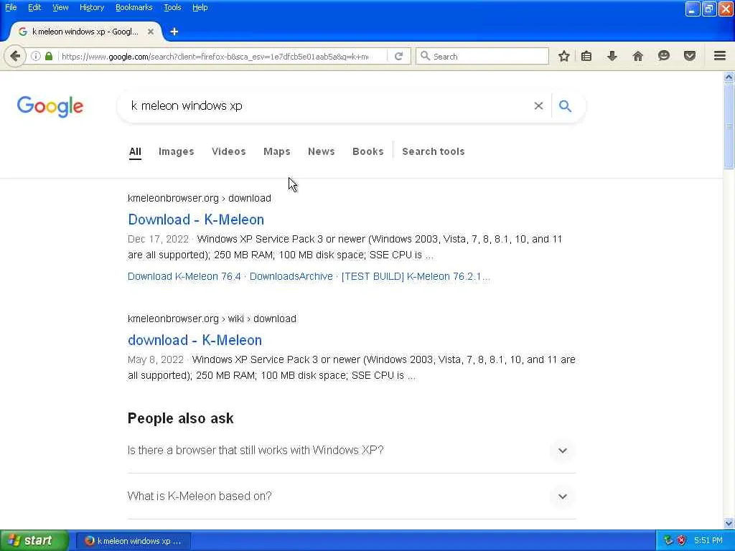The width and height of the screenshot is (735, 551).
Task: Show bookmarks list icon
Action: click(586, 56)
